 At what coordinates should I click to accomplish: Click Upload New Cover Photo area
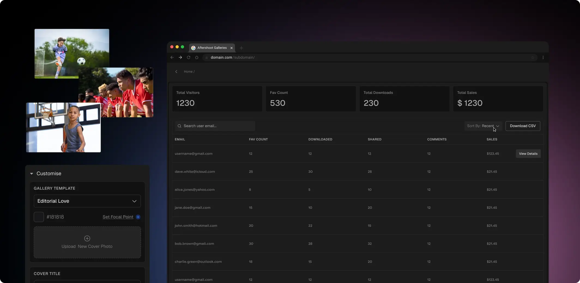point(87,242)
